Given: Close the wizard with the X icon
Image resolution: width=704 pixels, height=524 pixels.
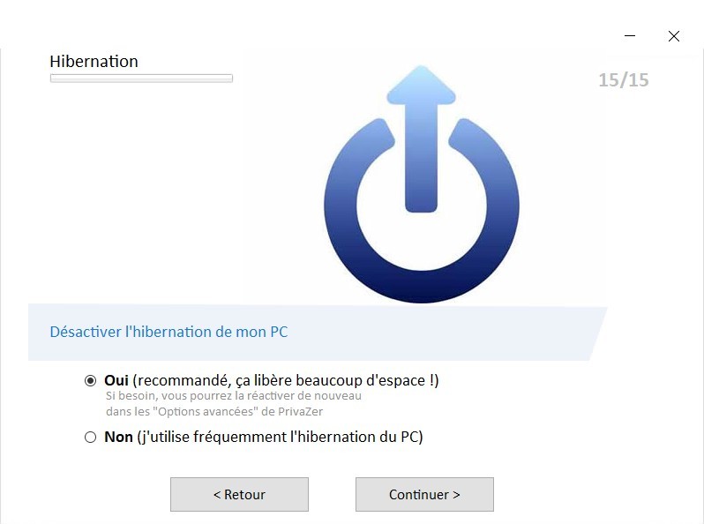Looking at the screenshot, I should (x=673, y=36).
